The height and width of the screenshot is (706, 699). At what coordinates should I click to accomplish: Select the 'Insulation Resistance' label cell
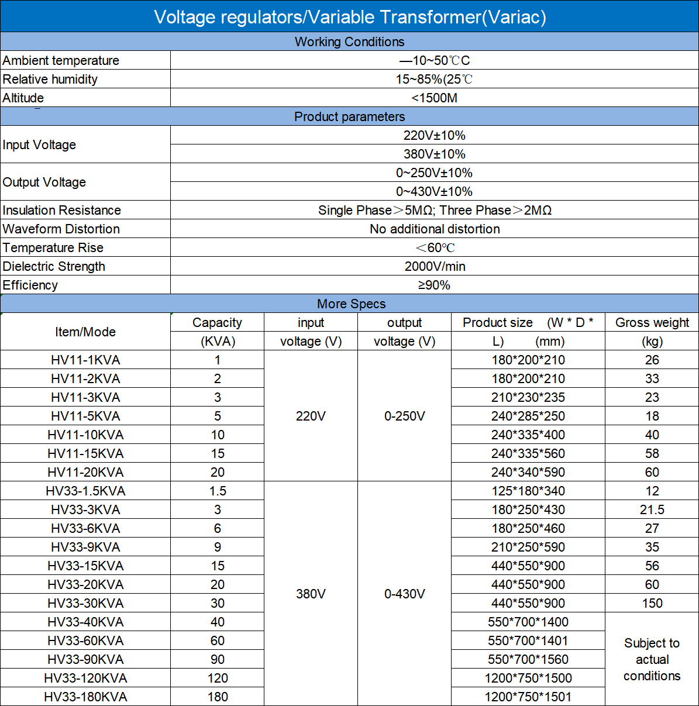(62, 210)
